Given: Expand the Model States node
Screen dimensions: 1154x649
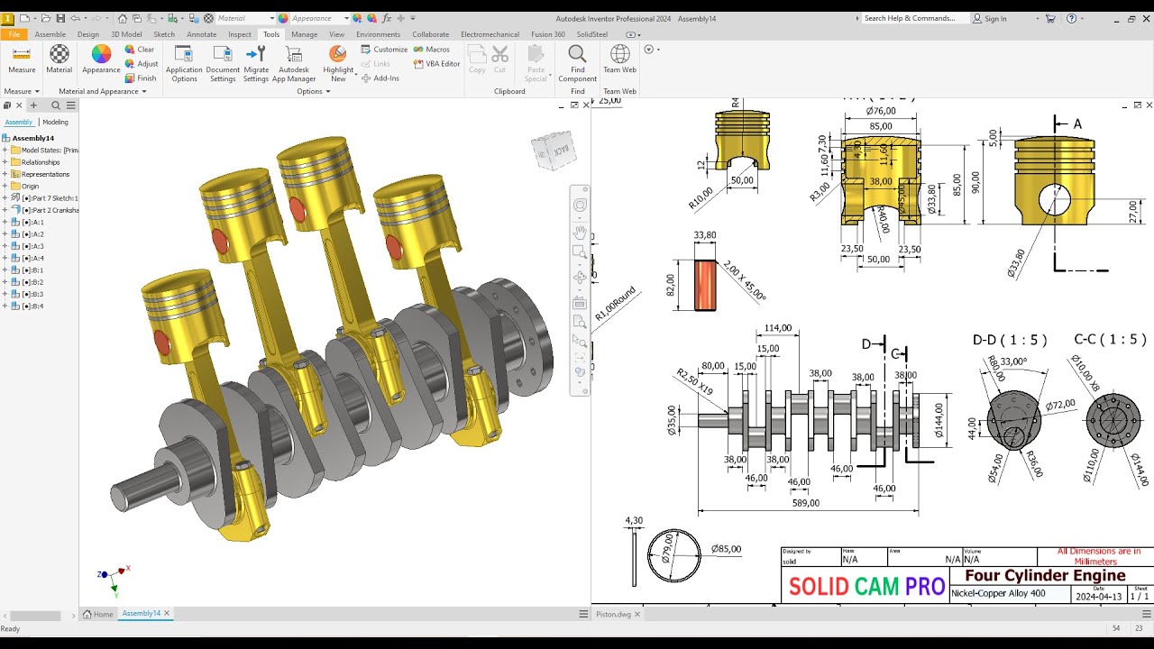Looking at the screenshot, I should click(x=5, y=151).
